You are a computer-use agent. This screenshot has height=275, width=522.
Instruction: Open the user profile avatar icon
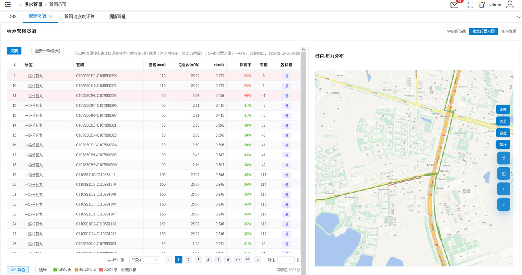coord(510,4)
